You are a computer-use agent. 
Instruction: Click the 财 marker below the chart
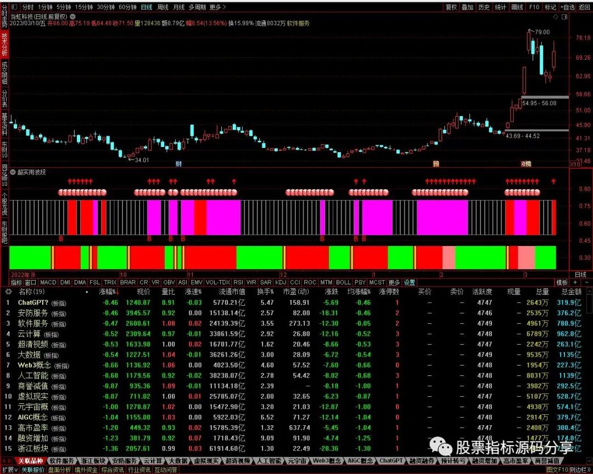(x=178, y=164)
